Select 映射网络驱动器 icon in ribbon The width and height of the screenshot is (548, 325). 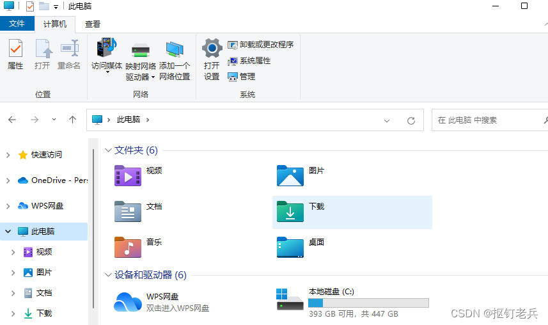click(140, 50)
